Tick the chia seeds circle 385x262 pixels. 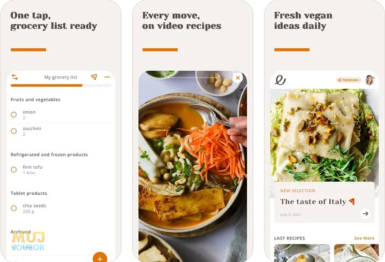[14, 208]
